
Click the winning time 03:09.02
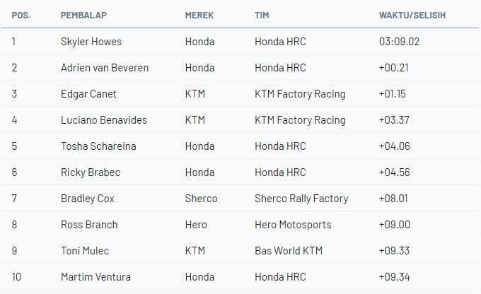coord(400,42)
